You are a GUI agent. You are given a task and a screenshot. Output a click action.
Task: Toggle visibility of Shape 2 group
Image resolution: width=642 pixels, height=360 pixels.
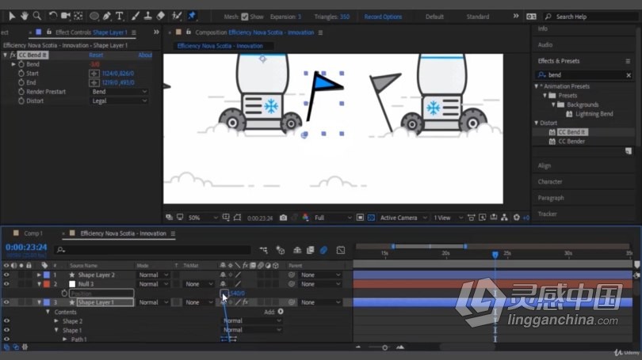tap(6, 321)
